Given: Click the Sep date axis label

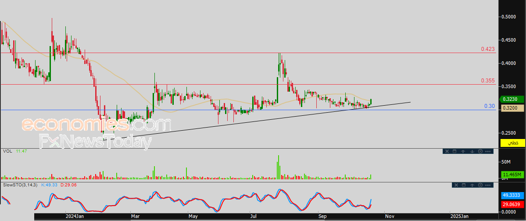Looking at the screenshot, I should (x=322, y=217).
